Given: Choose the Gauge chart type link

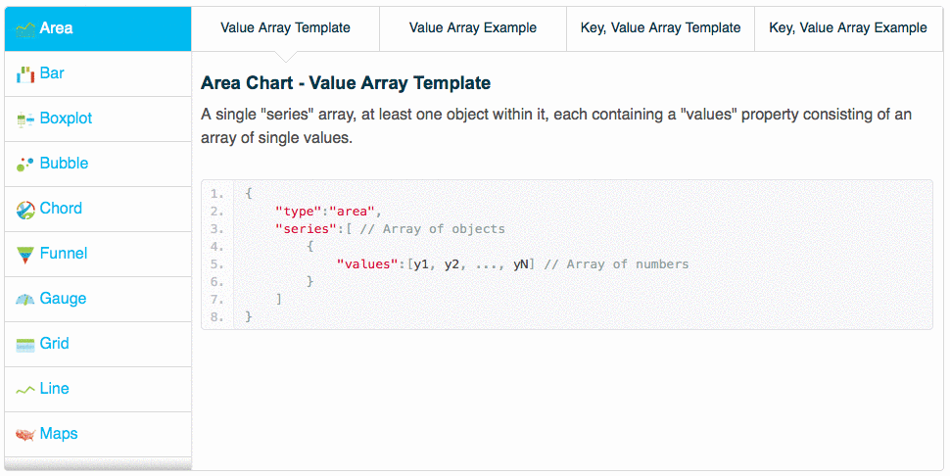Looking at the screenshot, I should (63, 299).
